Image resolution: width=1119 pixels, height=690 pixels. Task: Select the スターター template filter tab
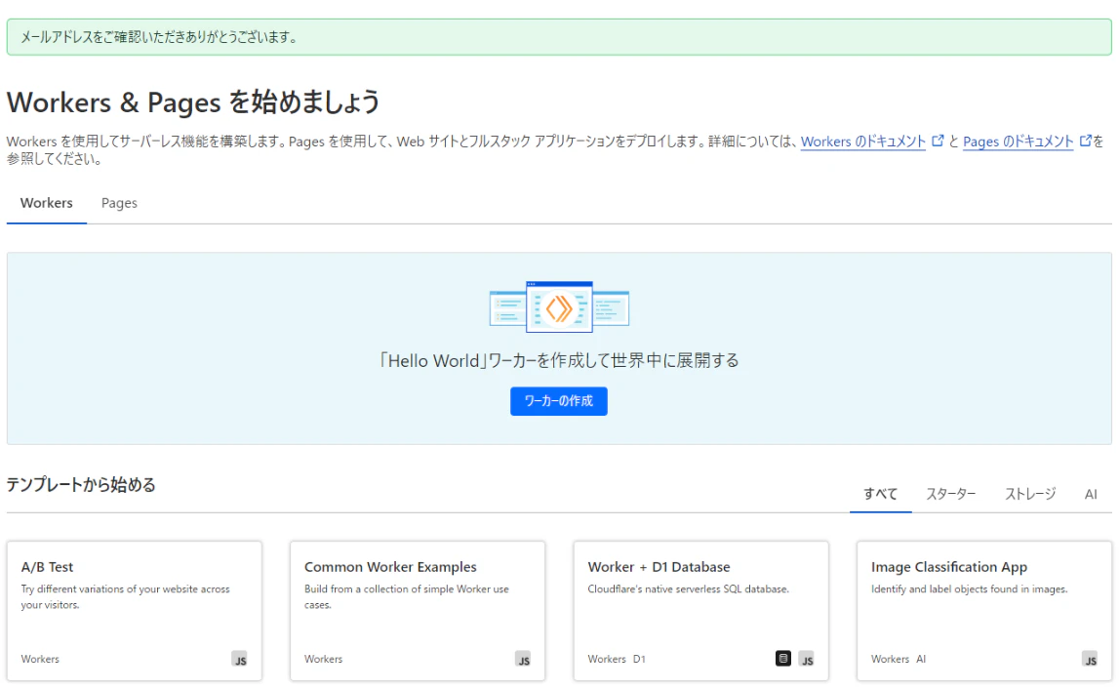tap(950, 494)
